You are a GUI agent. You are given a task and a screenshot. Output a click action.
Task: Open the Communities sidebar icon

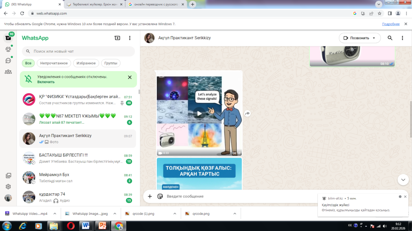point(8,71)
